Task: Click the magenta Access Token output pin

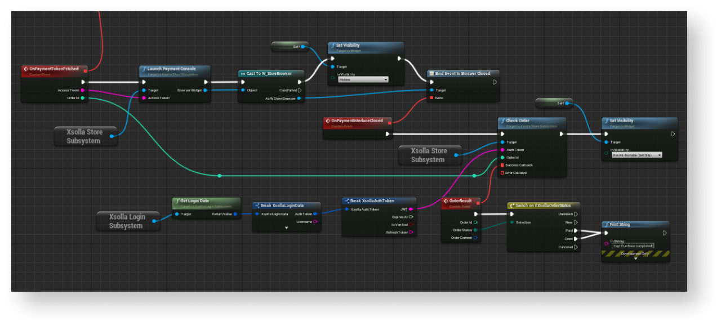Action: [x=83, y=90]
